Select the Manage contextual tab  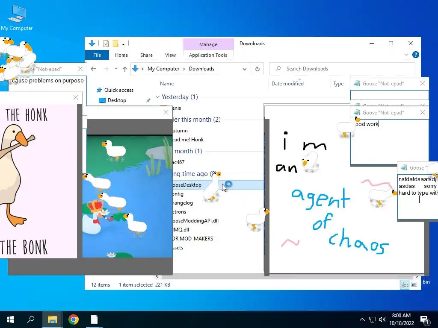click(x=208, y=44)
